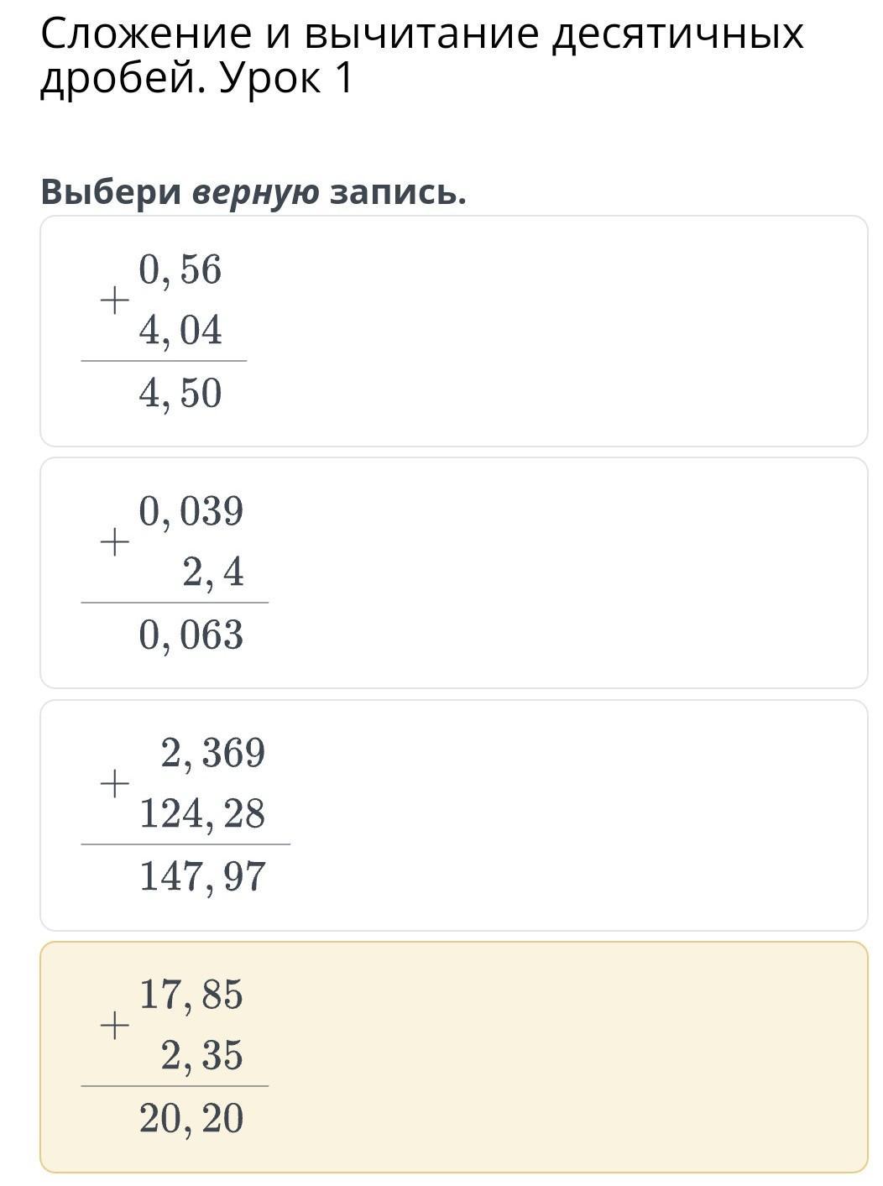Click the lesson title 'Сложение и вычитание десятичных дробей'
Viewport: 883px width, 1186px height.
pyautogui.click(x=422, y=56)
